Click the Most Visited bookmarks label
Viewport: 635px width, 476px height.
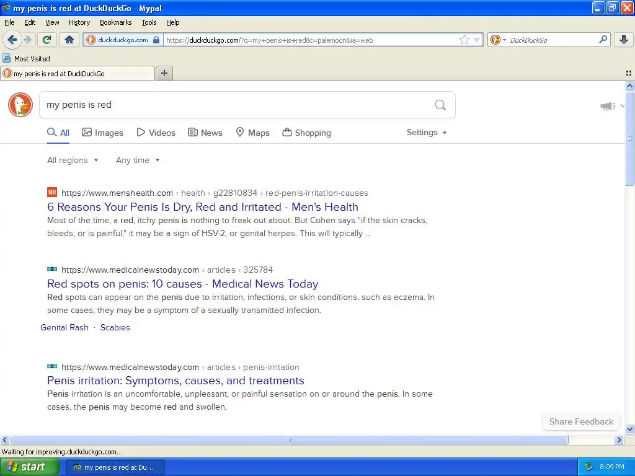tap(32, 59)
